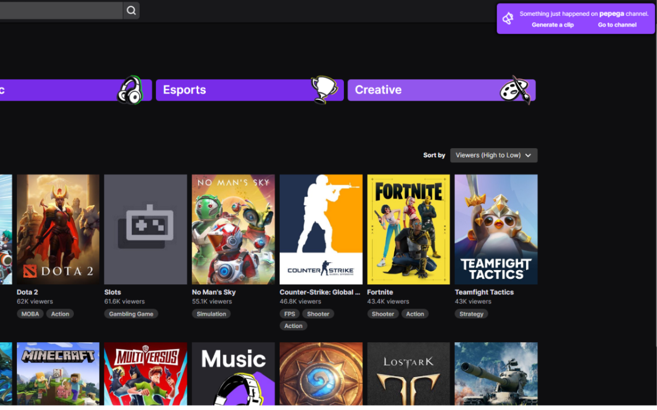Click the paint palette icon on Creative

515,90
